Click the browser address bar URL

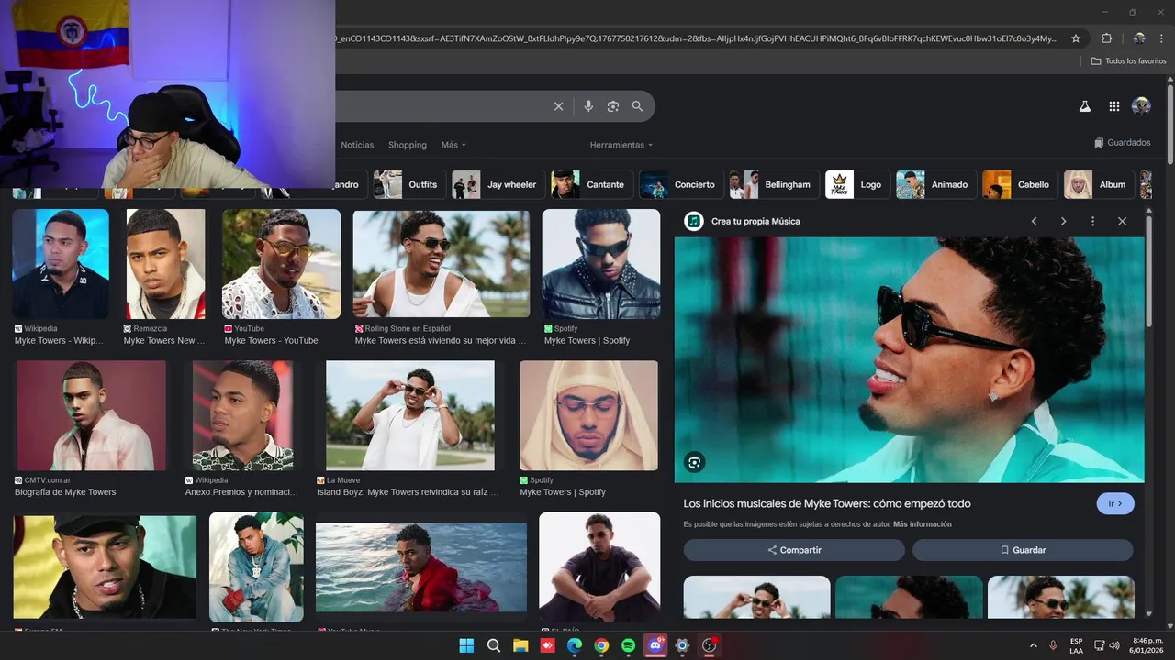pyautogui.click(x=698, y=38)
